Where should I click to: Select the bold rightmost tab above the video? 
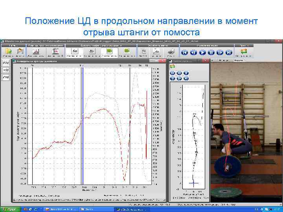pyautogui.click(x=239, y=60)
